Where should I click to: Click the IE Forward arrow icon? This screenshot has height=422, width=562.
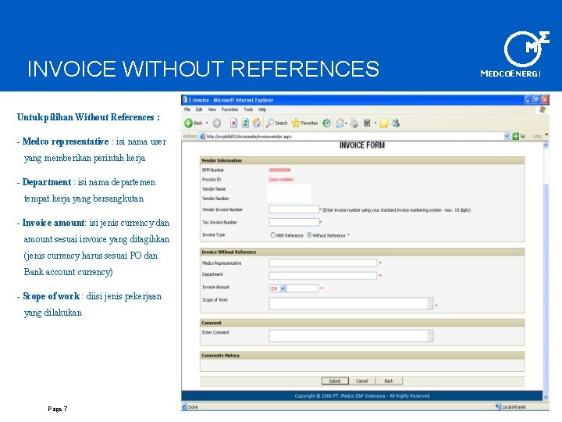[x=217, y=123]
